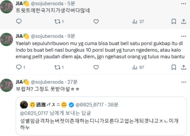The image size is (190, 136).
Task: Reply to the Indonesian tweet starting with Yaelah
Action: tap(19, 67)
